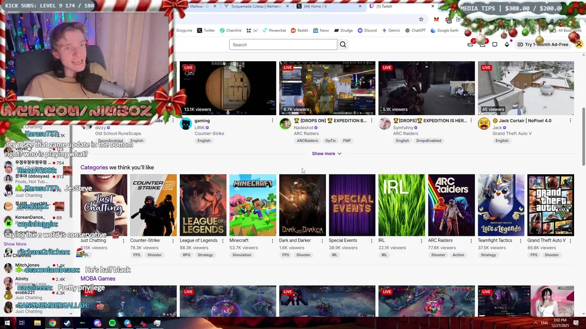586x329 pixels.
Task: Open the Powerchat bookmark
Action: [x=274, y=31]
